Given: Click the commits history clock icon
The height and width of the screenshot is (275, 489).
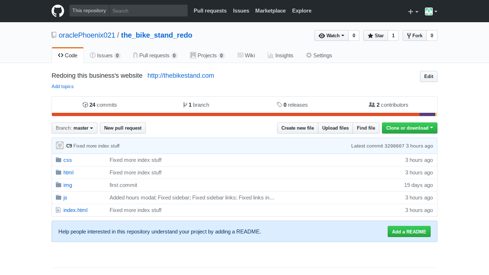Looking at the screenshot, I should tap(85, 105).
